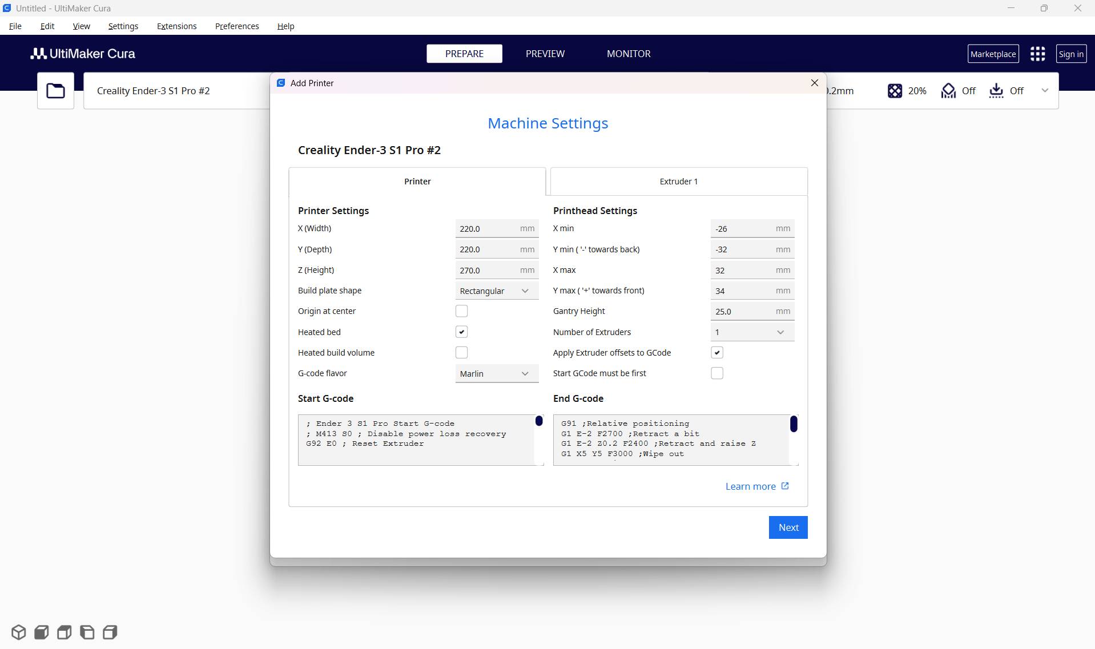Click the Y min value field

[x=752, y=249]
